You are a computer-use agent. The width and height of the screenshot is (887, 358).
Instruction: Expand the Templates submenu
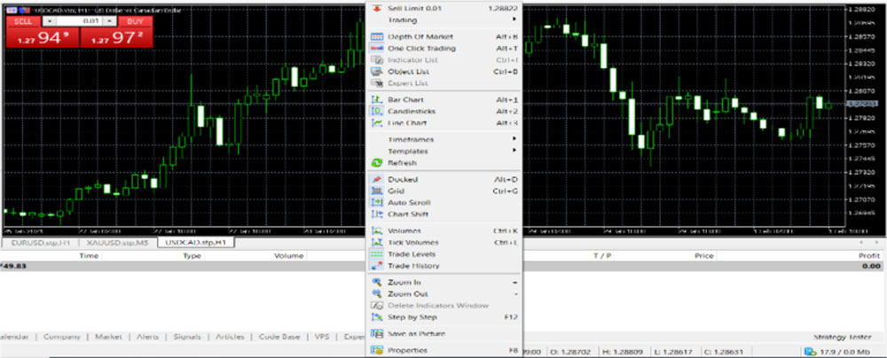[444, 151]
